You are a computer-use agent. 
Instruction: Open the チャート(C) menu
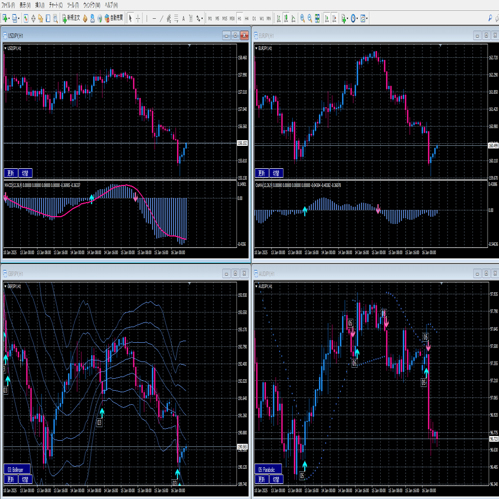[56, 5]
